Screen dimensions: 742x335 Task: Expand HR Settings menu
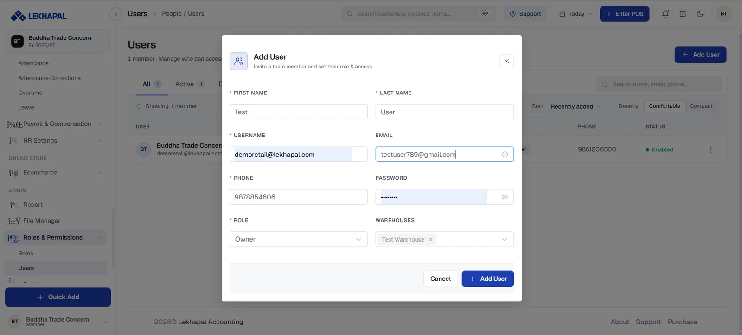(x=99, y=141)
